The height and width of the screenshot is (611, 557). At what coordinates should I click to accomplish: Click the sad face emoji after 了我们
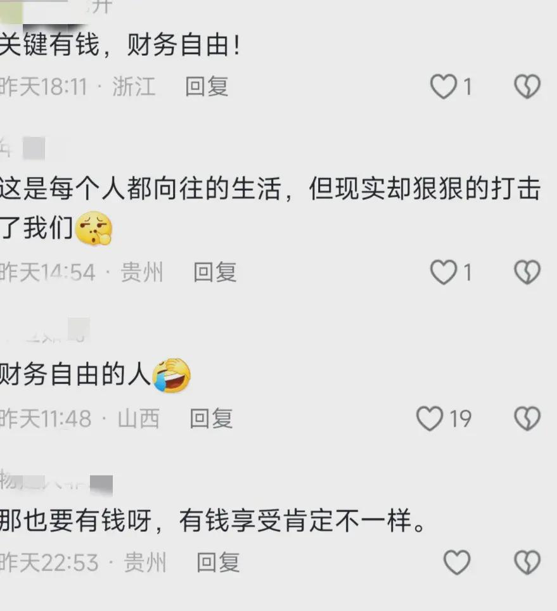coord(94,228)
